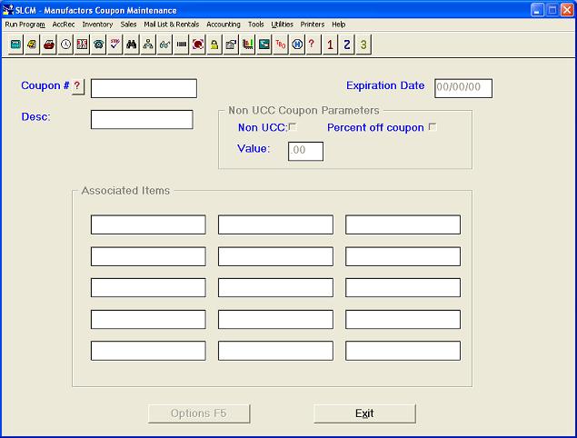Open the Inventory menu
The image size is (577, 438).
pyautogui.click(x=97, y=25)
